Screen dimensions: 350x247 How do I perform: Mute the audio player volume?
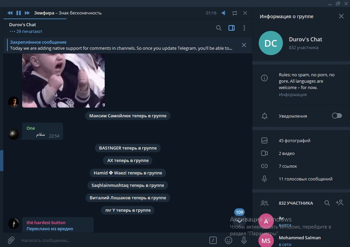224,13
